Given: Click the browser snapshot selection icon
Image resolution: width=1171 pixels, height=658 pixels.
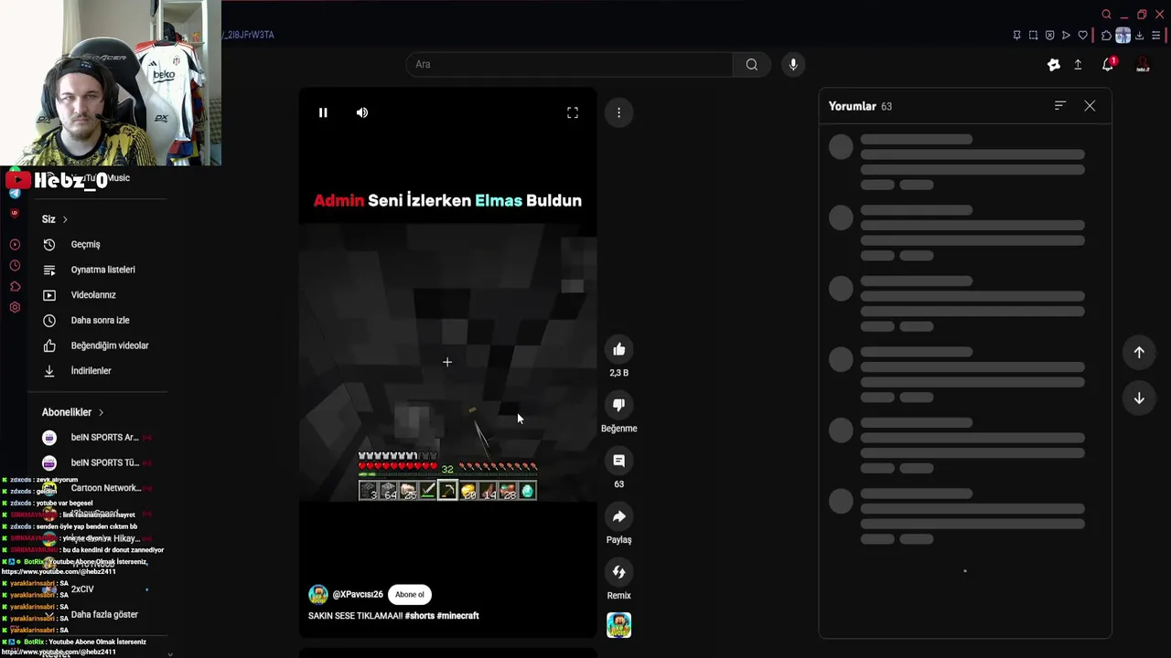Looking at the screenshot, I should [1033, 36].
